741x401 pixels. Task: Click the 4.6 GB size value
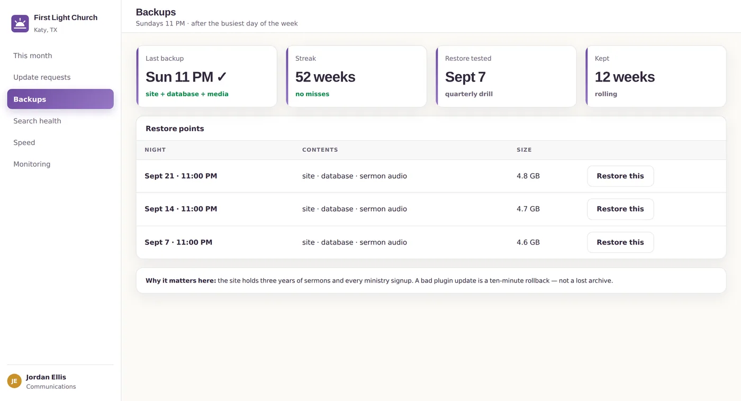click(528, 242)
